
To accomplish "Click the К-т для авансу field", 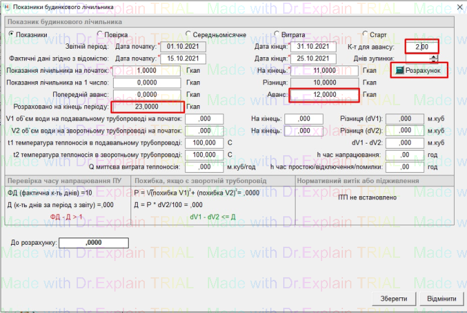I will (422, 47).
